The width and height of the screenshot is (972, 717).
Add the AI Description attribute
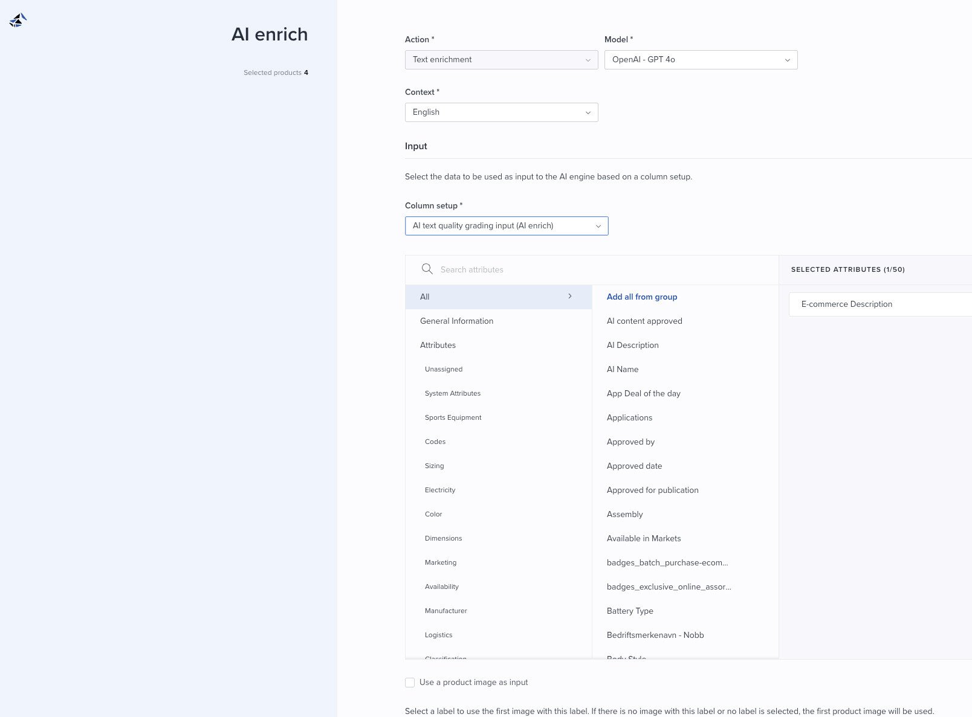pos(632,346)
